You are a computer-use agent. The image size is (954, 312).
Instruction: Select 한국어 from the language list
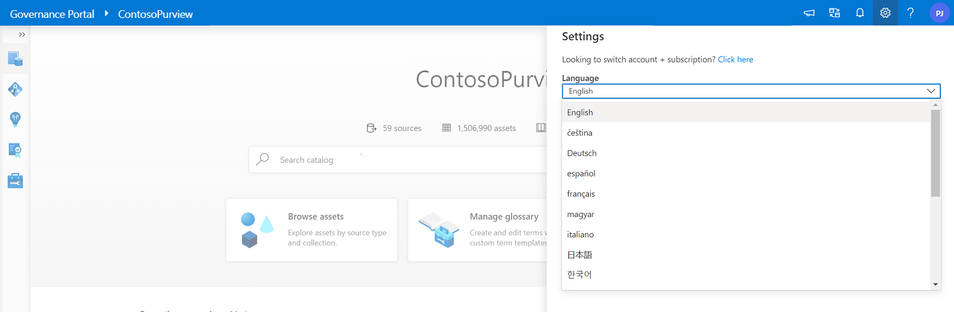[x=746, y=274]
